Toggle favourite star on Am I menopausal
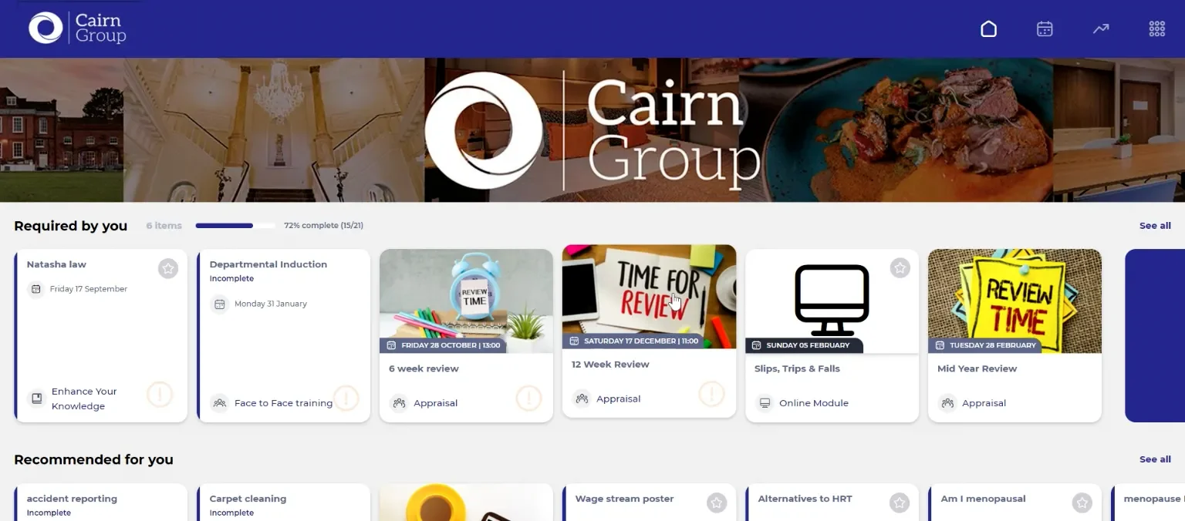 [x=1082, y=503]
